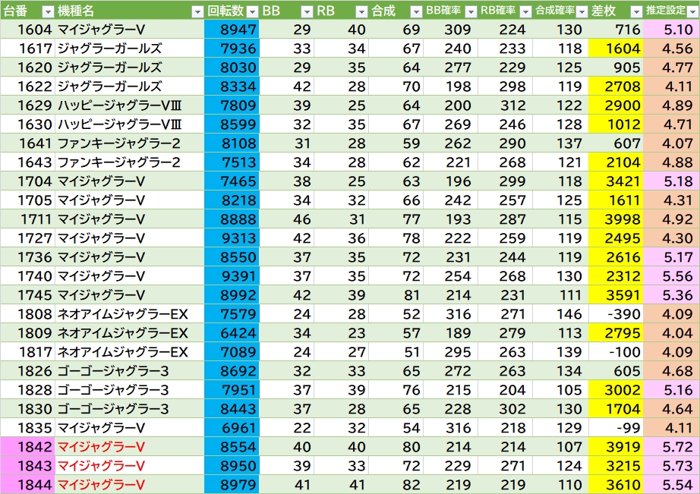Open the BB確率 filter dropdown arrow
This screenshot has width=700, height=494.
click(470, 11)
